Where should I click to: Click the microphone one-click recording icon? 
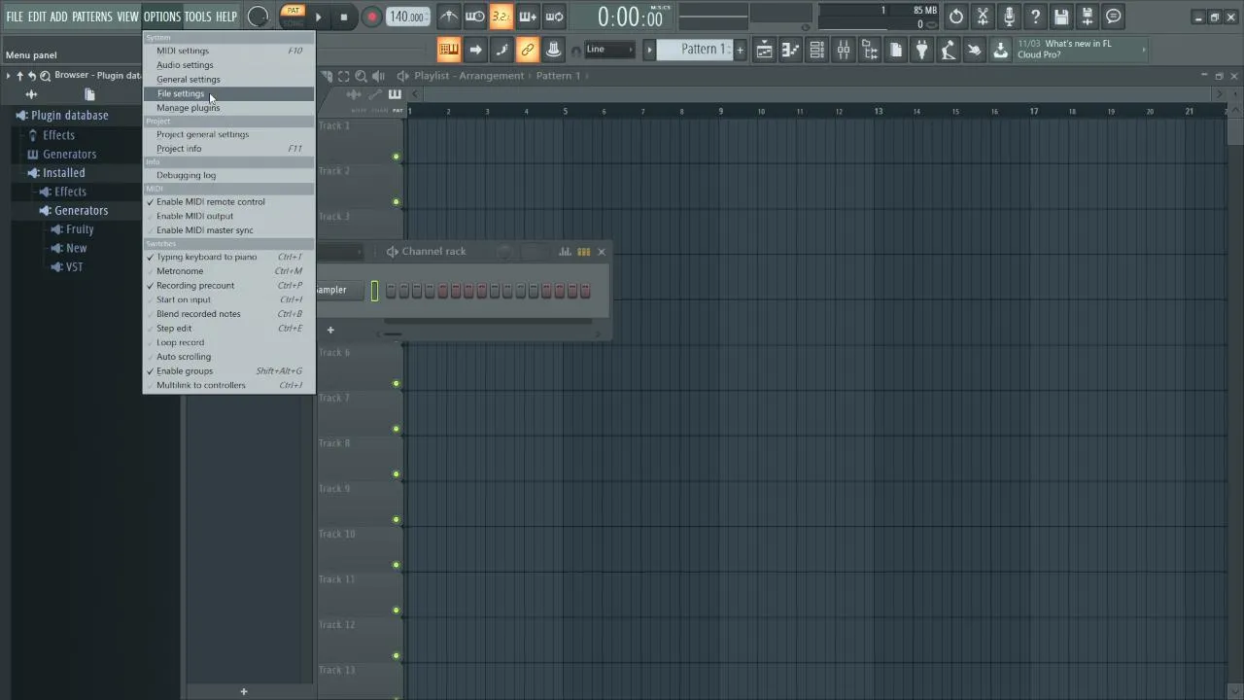[x=1009, y=17]
